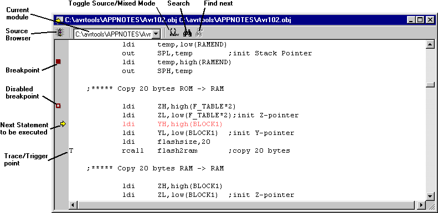
Task: Click line 'rcall flash2ram'
Action: [159, 150]
